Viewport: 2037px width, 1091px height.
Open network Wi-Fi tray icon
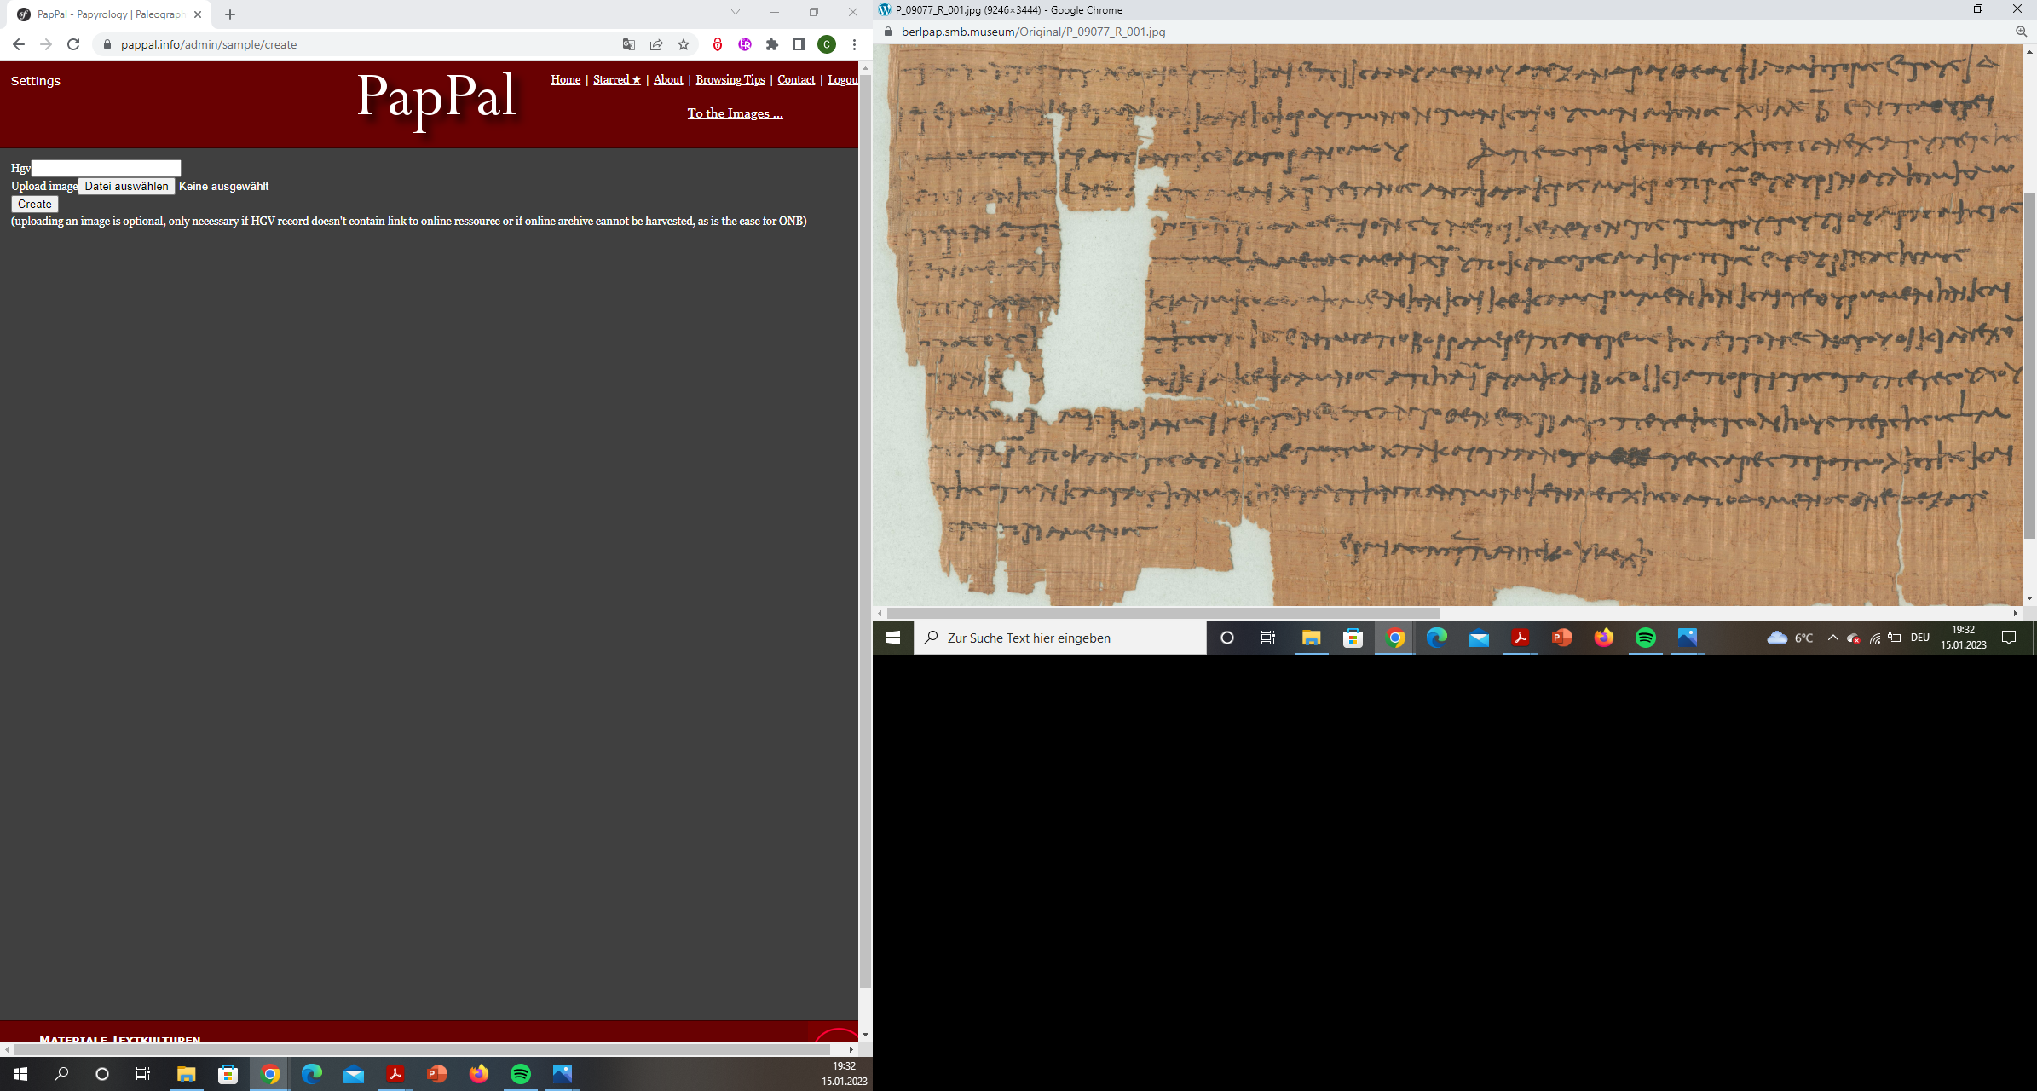(x=1874, y=638)
